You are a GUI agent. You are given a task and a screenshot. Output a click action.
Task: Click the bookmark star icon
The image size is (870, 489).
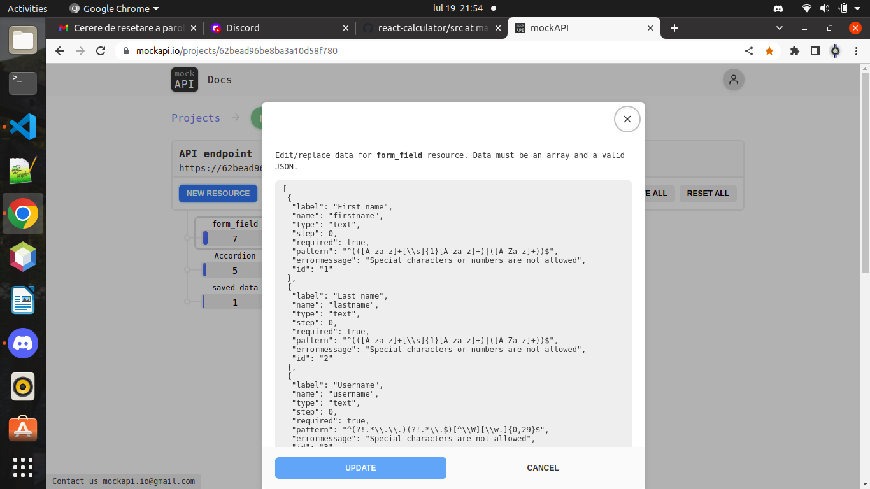point(769,51)
